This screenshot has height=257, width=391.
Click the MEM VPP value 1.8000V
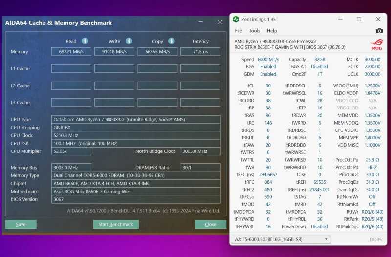pyautogui.click(x=372, y=138)
